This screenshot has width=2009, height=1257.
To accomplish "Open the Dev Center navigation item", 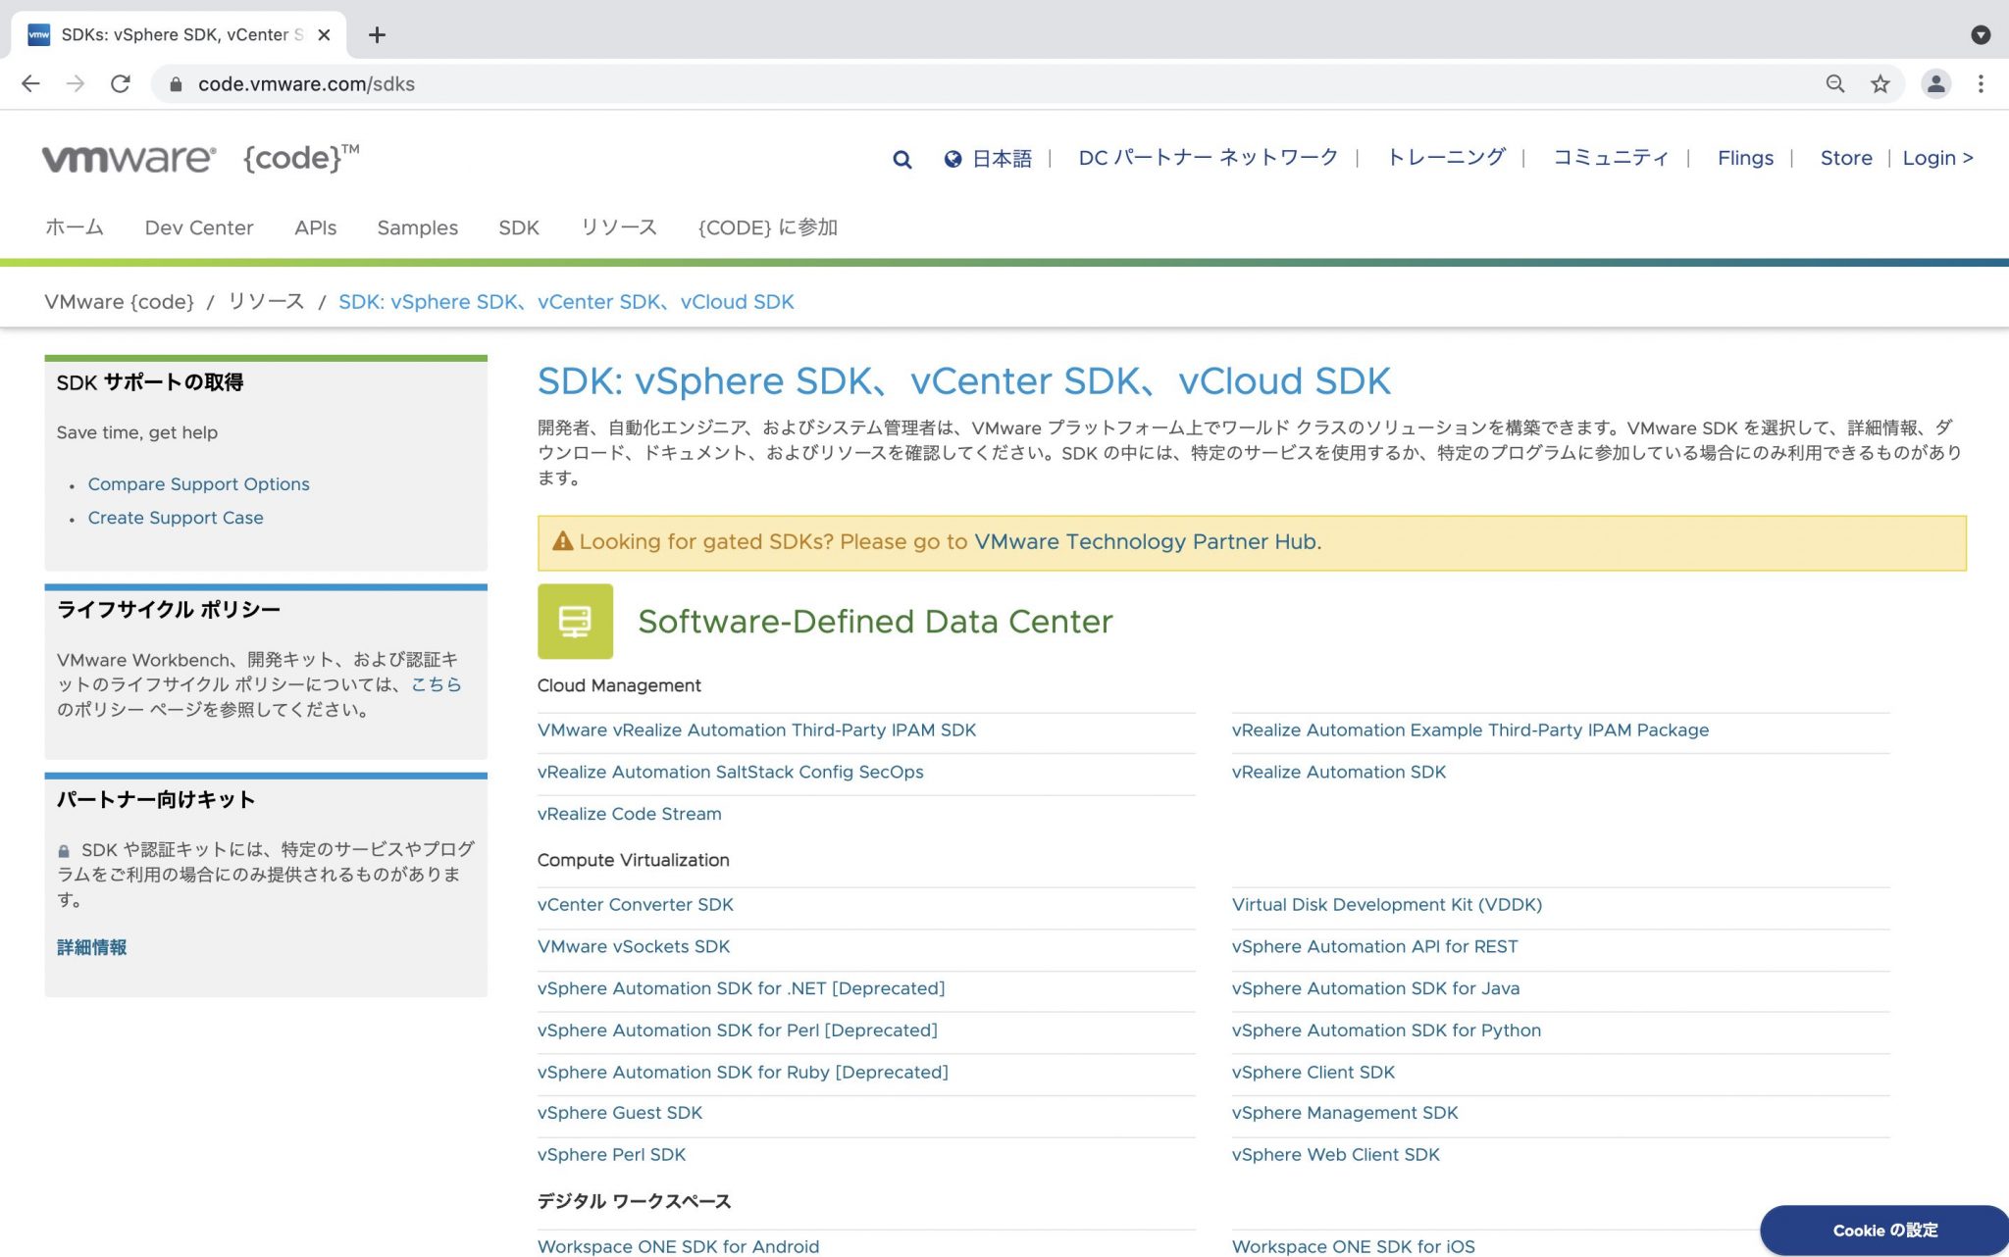I will [x=199, y=227].
